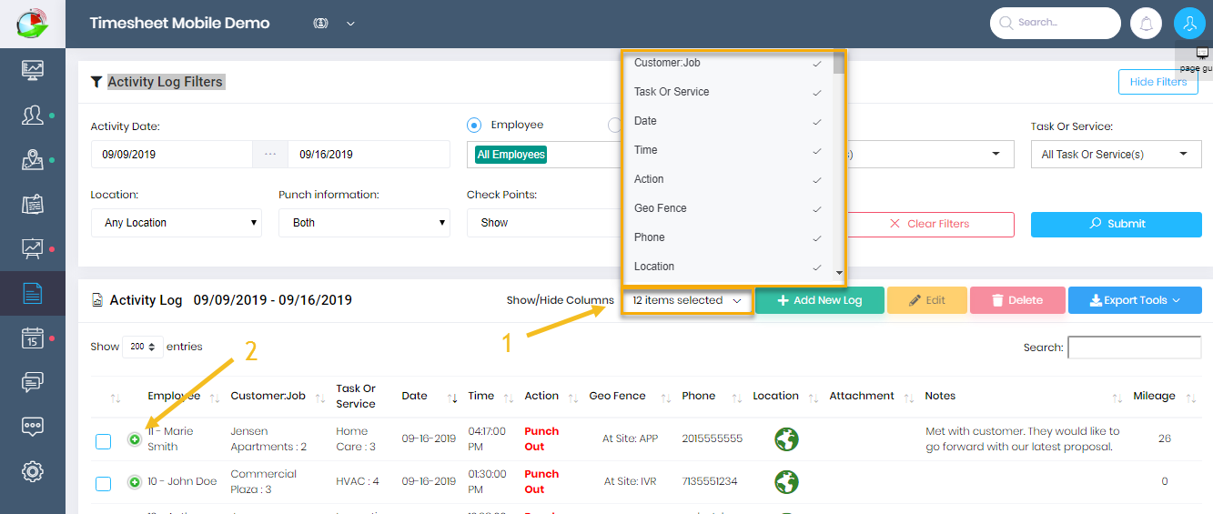The image size is (1213, 514).
Task: Open the Any Location dropdown
Action: 177,223
